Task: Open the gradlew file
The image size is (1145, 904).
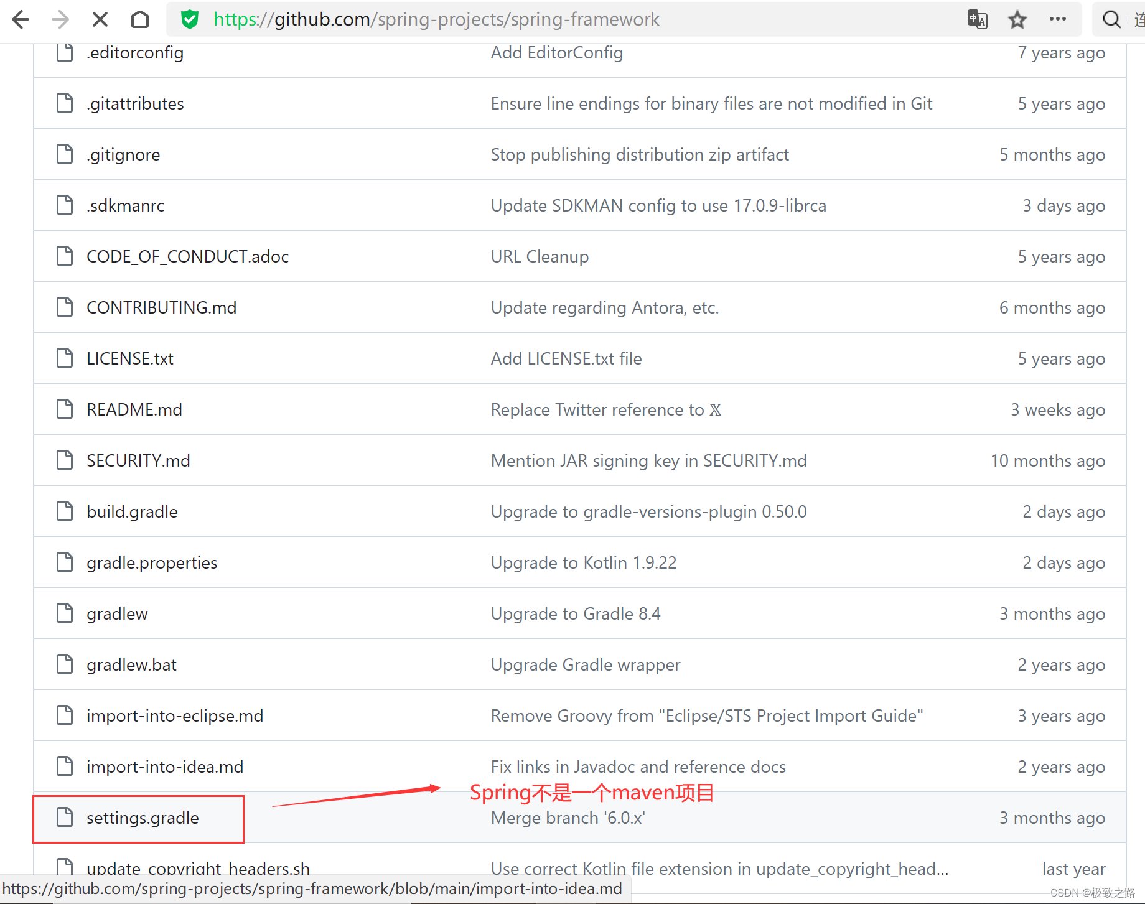Action: click(x=117, y=613)
